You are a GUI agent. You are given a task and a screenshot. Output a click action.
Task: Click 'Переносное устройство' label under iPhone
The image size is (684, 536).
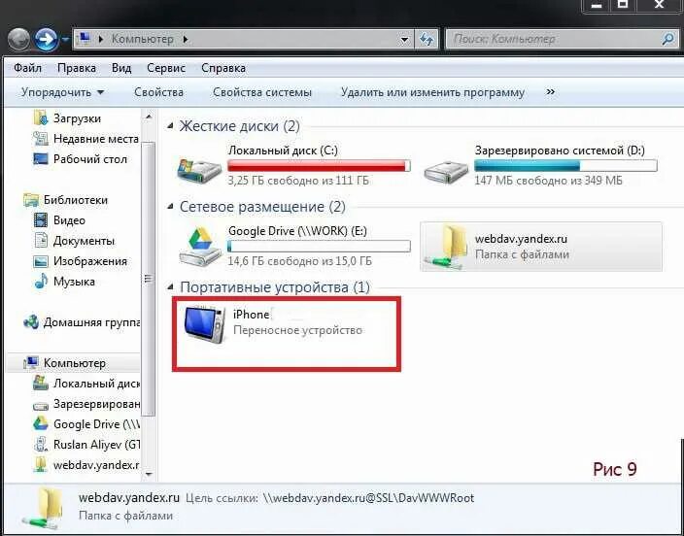tap(298, 330)
